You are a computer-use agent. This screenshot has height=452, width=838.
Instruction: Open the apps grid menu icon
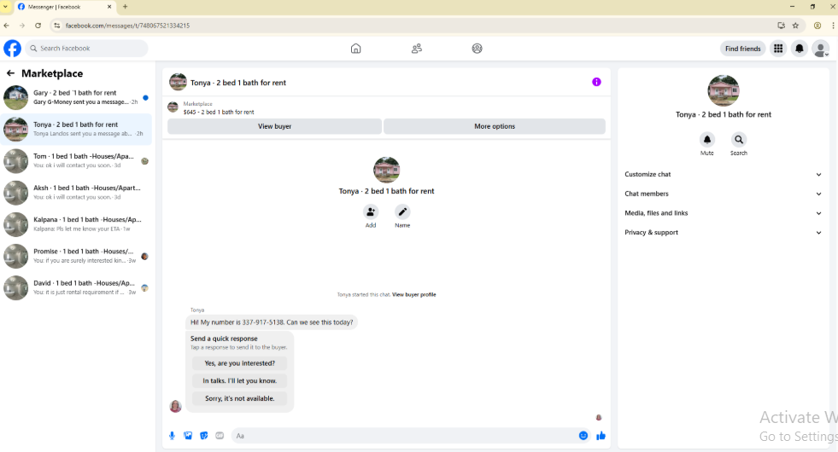tap(778, 49)
